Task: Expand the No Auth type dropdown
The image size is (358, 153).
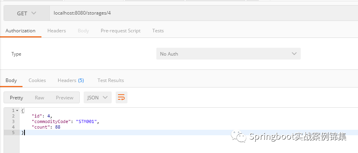Action: tap(228, 54)
